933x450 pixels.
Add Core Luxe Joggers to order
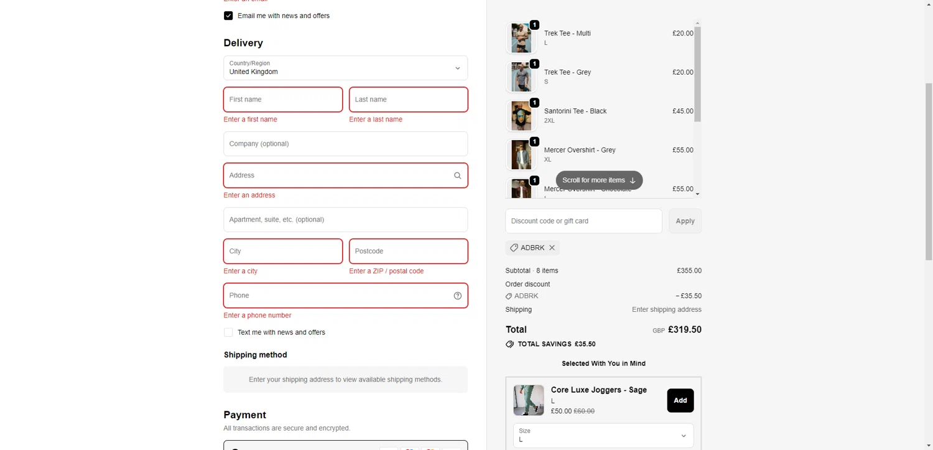[x=680, y=400]
